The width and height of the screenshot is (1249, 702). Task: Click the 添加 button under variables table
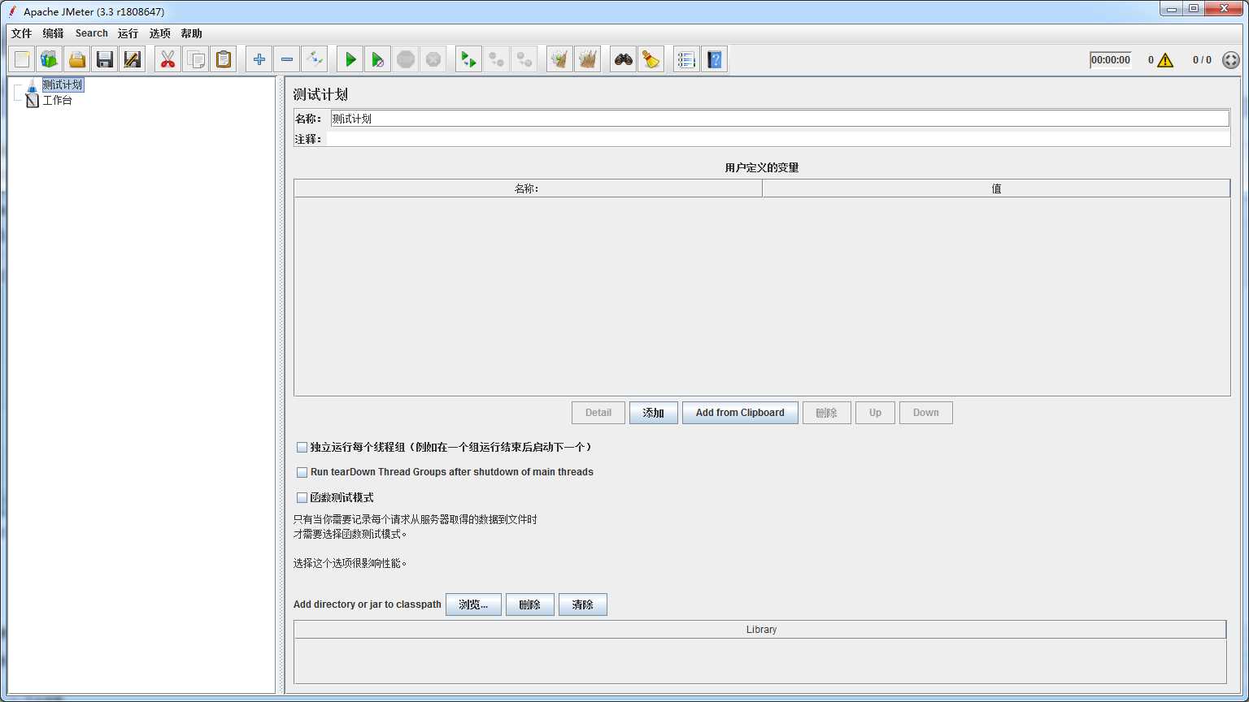tap(654, 413)
